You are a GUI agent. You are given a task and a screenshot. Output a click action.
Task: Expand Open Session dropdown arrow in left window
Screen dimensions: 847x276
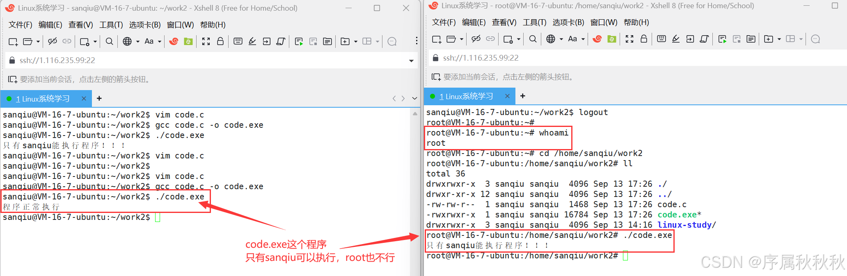pyautogui.click(x=38, y=42)
